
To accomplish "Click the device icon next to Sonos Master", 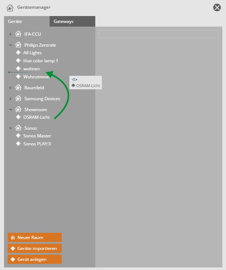I will click(x=18, y=136).
